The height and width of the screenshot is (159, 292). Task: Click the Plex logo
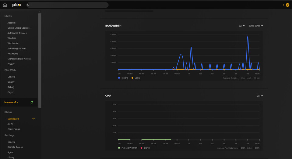tap(17, 5)
